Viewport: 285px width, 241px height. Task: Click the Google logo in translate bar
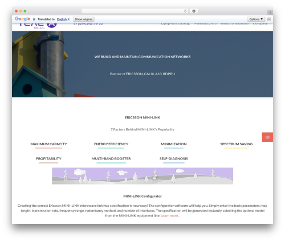pyautogui.click(x=22, y=19)
